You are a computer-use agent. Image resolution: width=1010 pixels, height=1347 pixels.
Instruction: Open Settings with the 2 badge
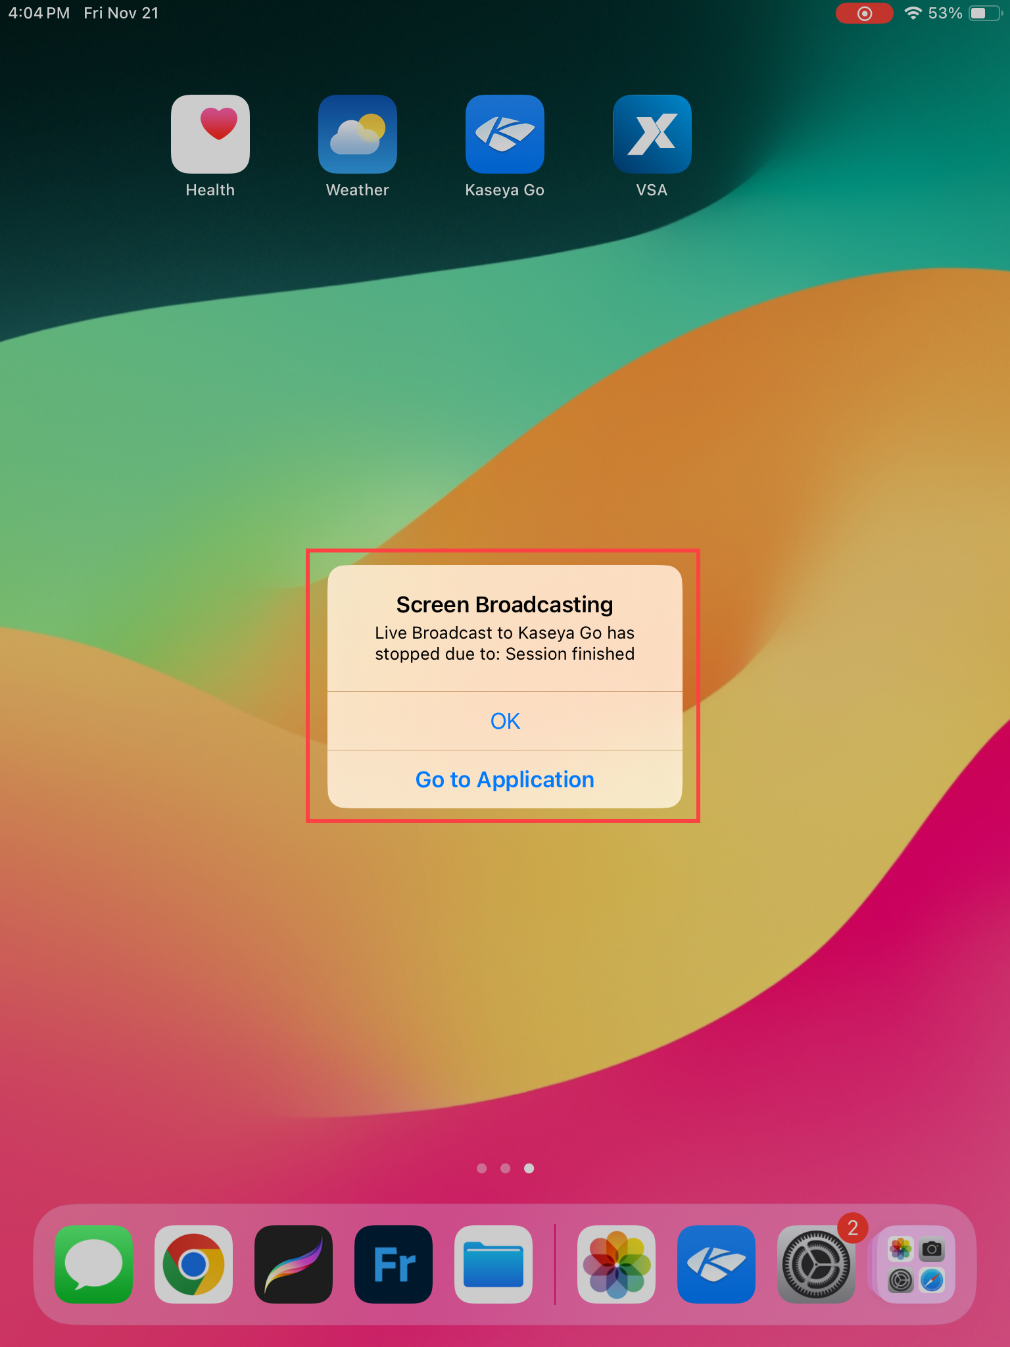click(816, 1263)
